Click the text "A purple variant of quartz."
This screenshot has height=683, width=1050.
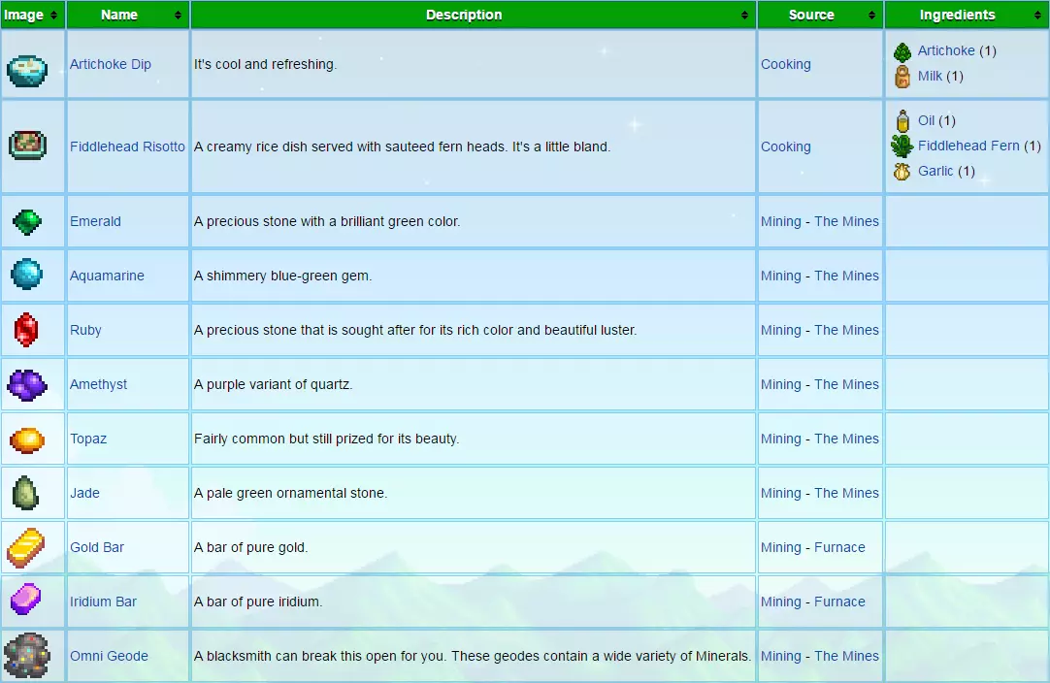[274, 384]
